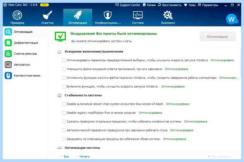Click the faded По умолчанию link
This screenshot has height=162, width=244.
[222, 156]
